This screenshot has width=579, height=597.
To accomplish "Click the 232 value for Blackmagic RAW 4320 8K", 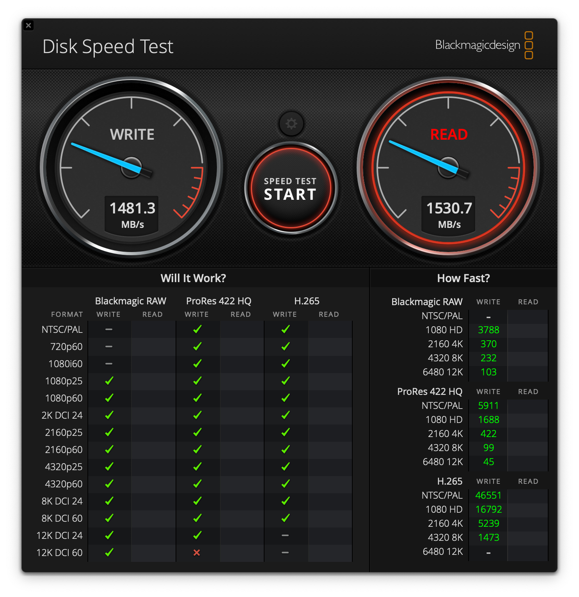I will [x=488, y=358].
